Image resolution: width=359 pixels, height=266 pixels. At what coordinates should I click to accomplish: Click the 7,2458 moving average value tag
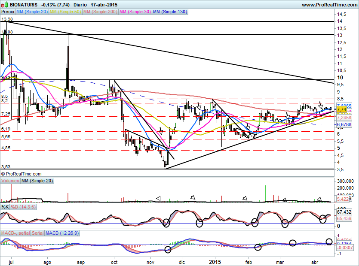coord(344,118)
